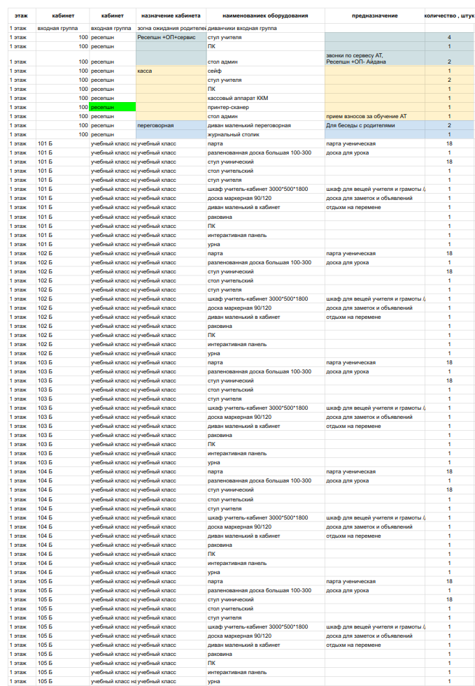Click the 'диванчики входная группа' cell
475x686 pixels.
[x=265, y=28]
